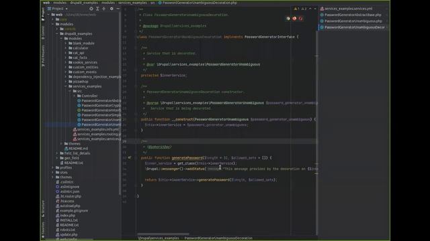
Task: Expand the Controller folder
Action: 75,96
